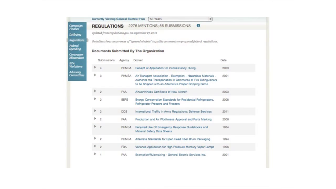
Task: Open International Traffic in Arms Regulations link
Action: pos(174,112)
